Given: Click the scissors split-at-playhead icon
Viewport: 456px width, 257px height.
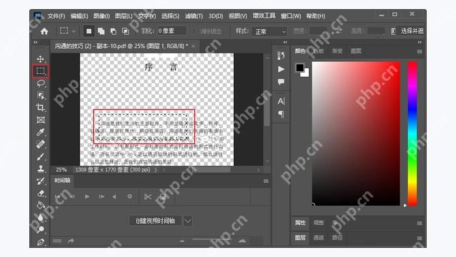Looking at the screenshot, I should [148, 197].
